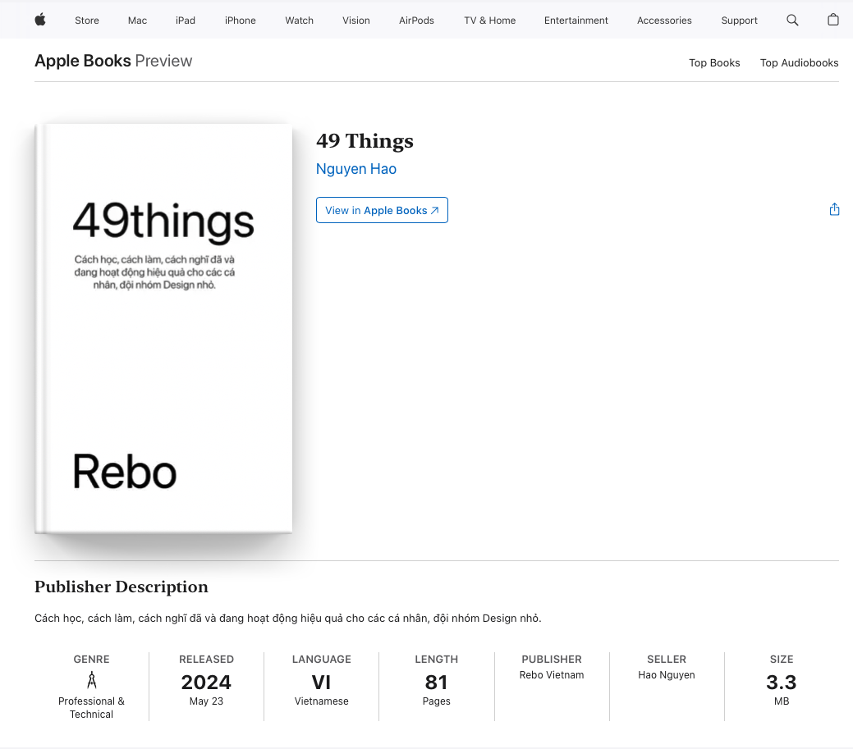Click the SELLER label
The image size is (853, 749).
667,660
